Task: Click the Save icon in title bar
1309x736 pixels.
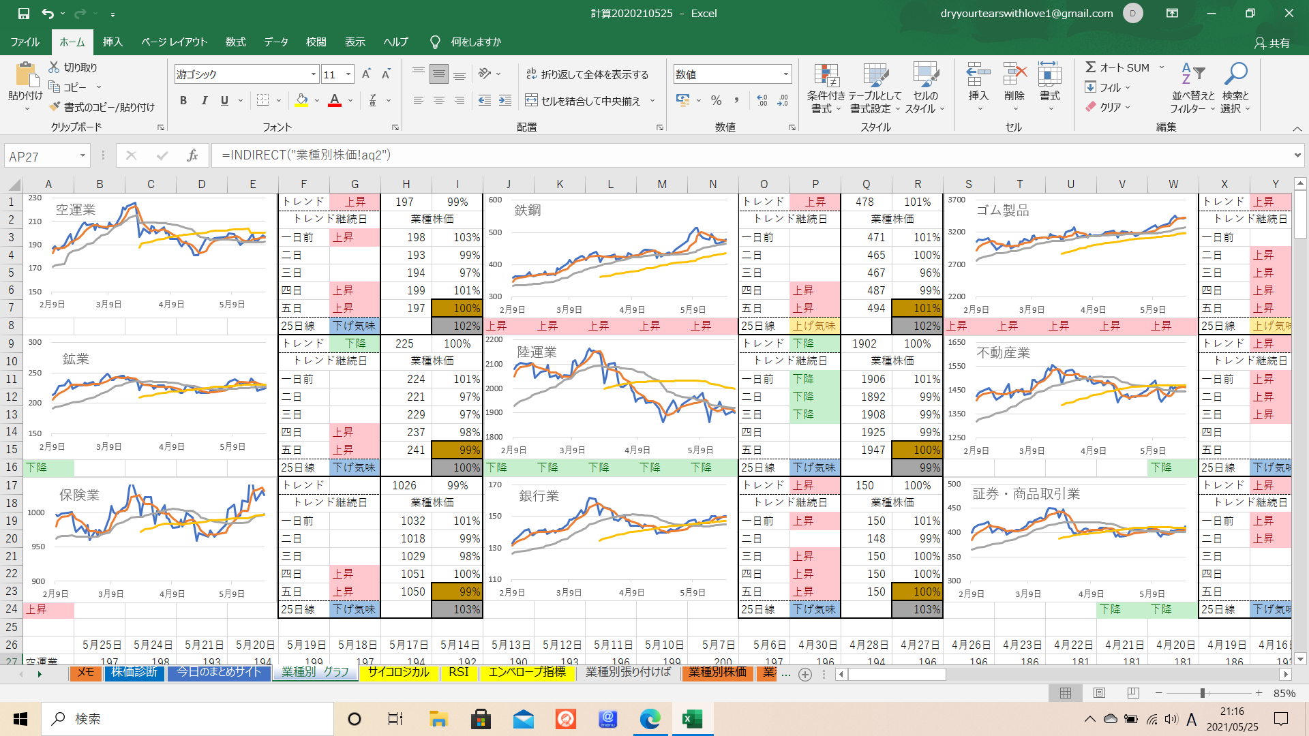Action: click(23, 13)
